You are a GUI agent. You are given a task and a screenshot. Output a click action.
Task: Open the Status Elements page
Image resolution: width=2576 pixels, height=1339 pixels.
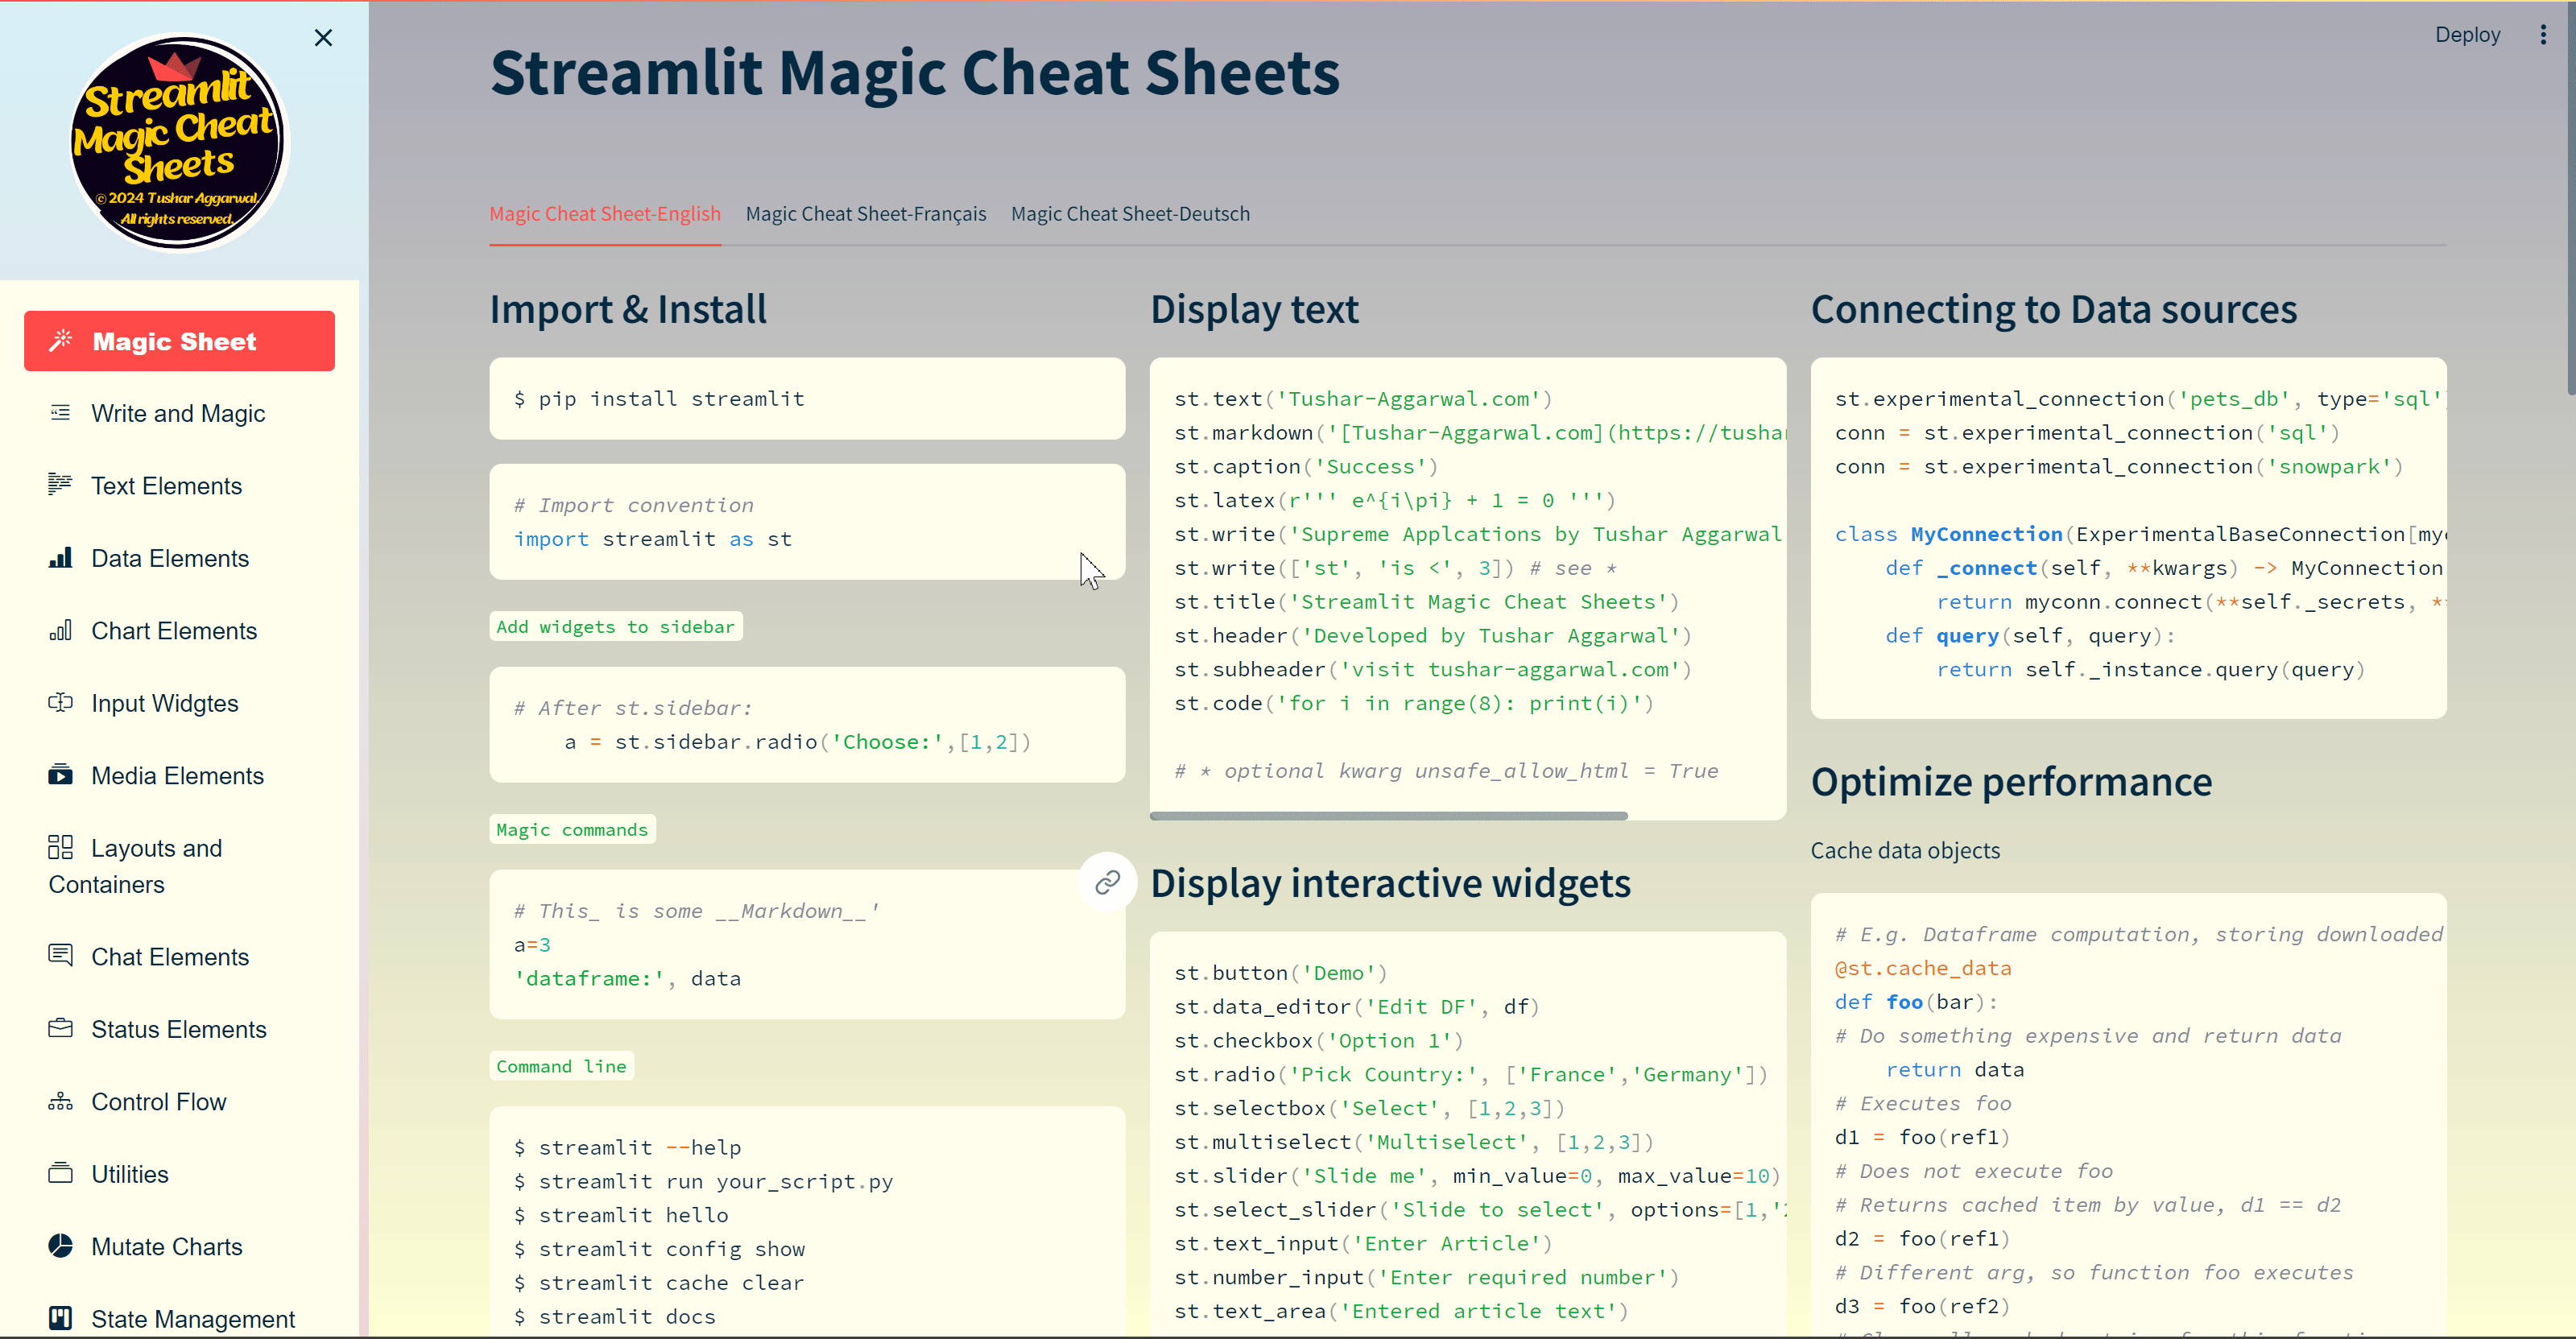click(x=178, y=1029)
